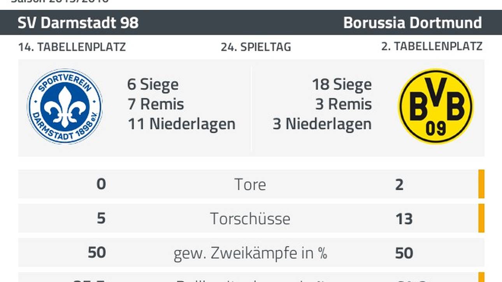This screenshot has width=502, height=282.
Task: Click Dortmund's 18 Siege record
Action: pyautogui.click(x=342, y=84)
